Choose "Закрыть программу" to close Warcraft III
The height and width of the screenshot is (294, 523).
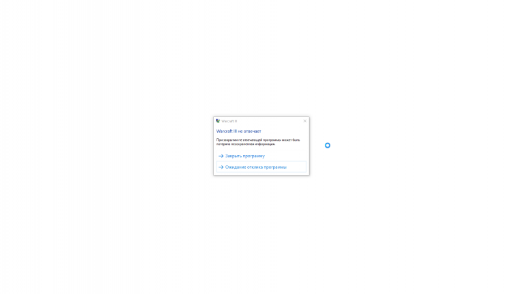tap(261, 156)
